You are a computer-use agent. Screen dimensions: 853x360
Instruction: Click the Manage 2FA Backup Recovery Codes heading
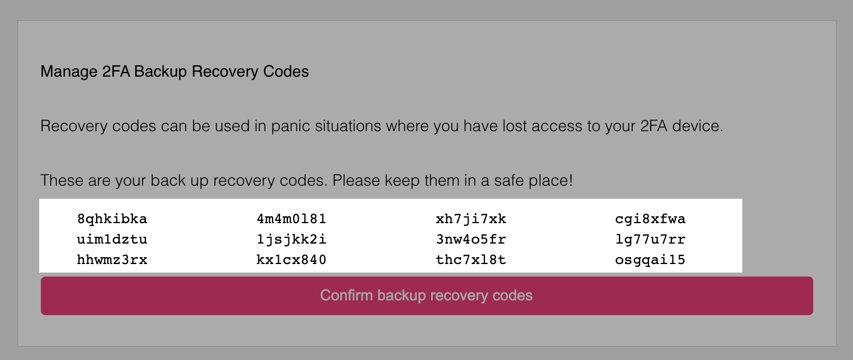175,72
